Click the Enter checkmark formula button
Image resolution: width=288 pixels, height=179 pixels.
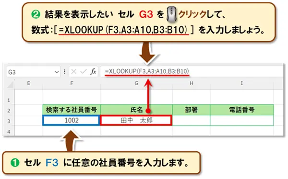tap(84, 72)
